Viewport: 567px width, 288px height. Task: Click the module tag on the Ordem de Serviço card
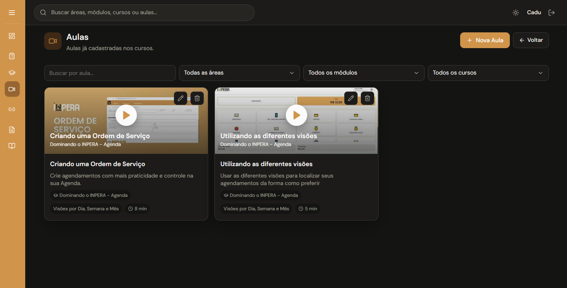[x=86, y=209]
